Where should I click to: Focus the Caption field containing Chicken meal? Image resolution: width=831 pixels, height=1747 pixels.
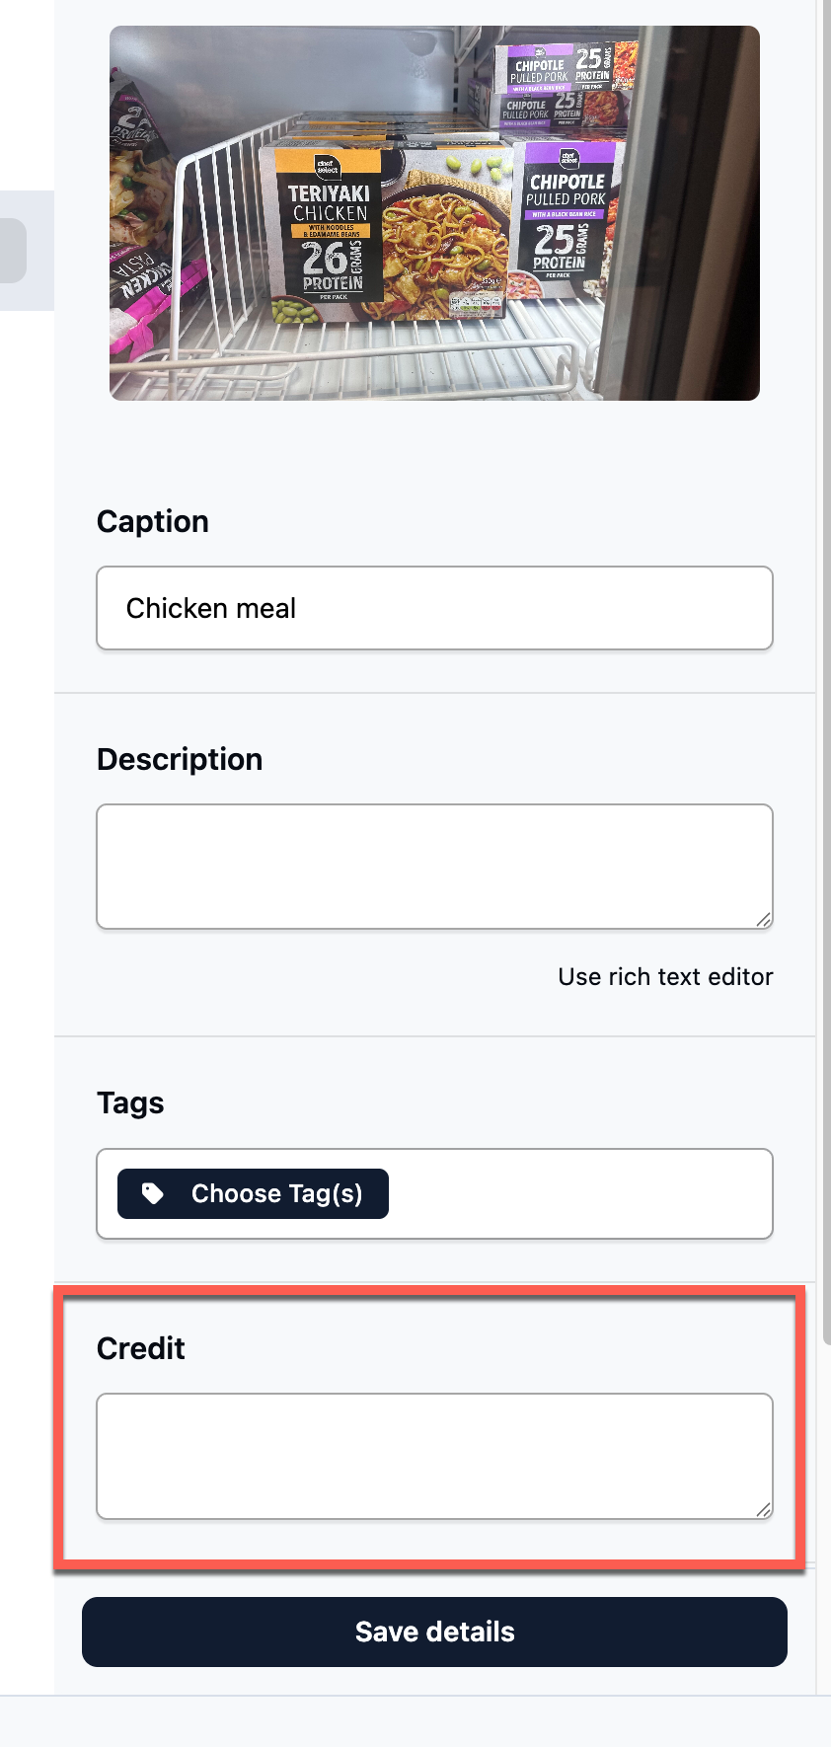click(x=434, y=608)
